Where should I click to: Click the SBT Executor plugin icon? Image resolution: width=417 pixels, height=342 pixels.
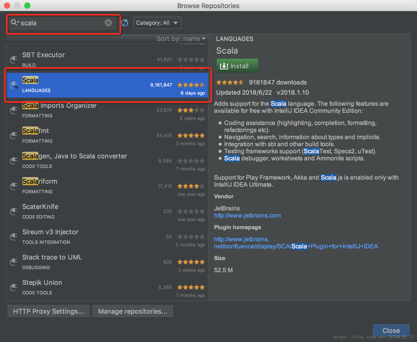tap(14, 60)
